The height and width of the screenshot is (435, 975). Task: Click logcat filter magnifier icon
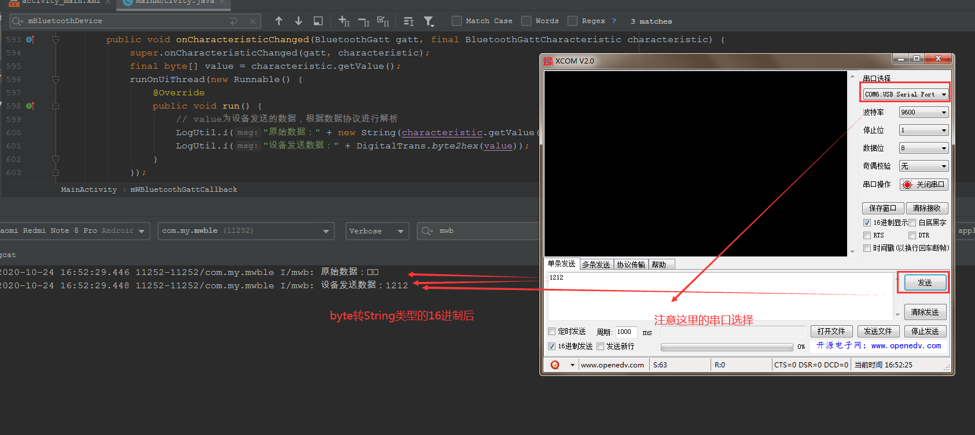428,230
